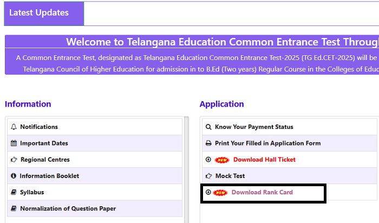Click the Application section heading

point(221,104)
